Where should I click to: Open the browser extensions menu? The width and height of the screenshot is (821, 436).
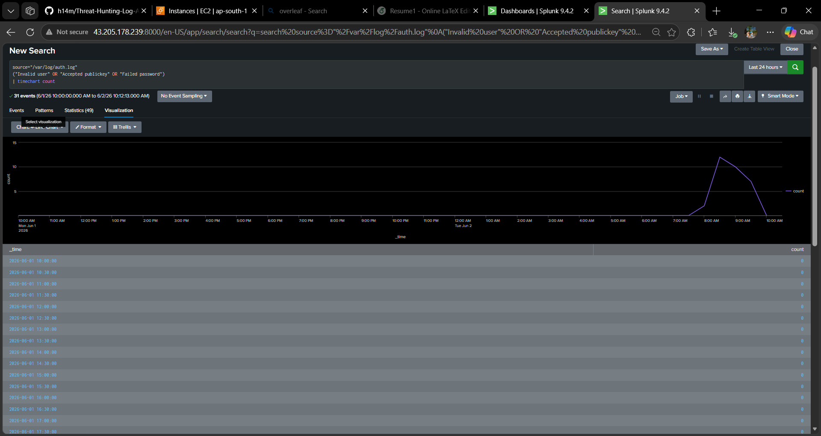[691, 32]
